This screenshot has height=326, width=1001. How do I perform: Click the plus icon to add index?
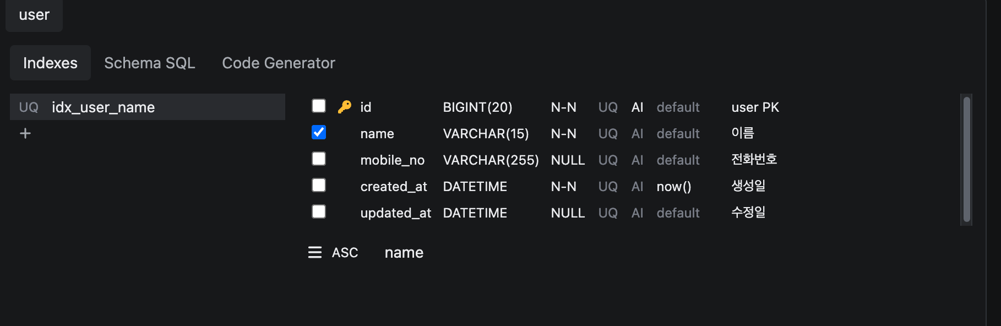click(x=25, y=133)
